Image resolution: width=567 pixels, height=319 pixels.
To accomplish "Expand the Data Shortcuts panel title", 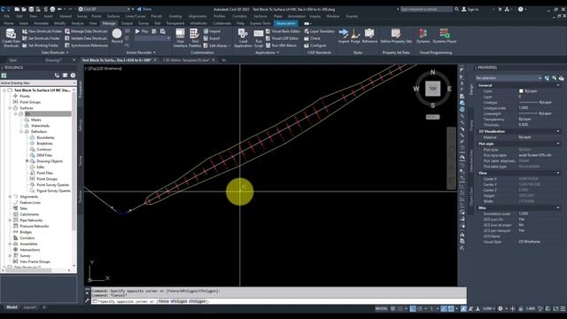I will (x=55, y=53).
